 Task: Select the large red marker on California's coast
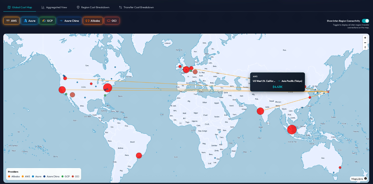[62, 90]
